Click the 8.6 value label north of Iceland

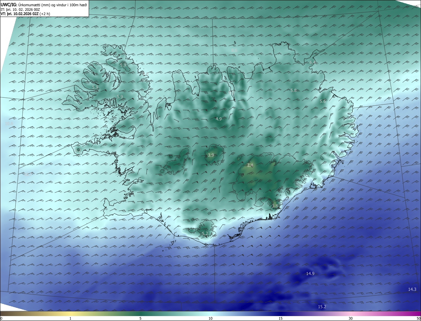234,50
